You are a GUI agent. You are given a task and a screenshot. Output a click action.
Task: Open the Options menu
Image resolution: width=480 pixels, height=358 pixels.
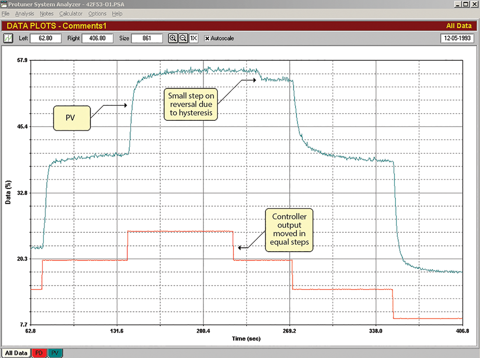97,14
